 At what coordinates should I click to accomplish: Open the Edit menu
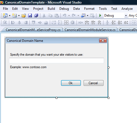15,9
